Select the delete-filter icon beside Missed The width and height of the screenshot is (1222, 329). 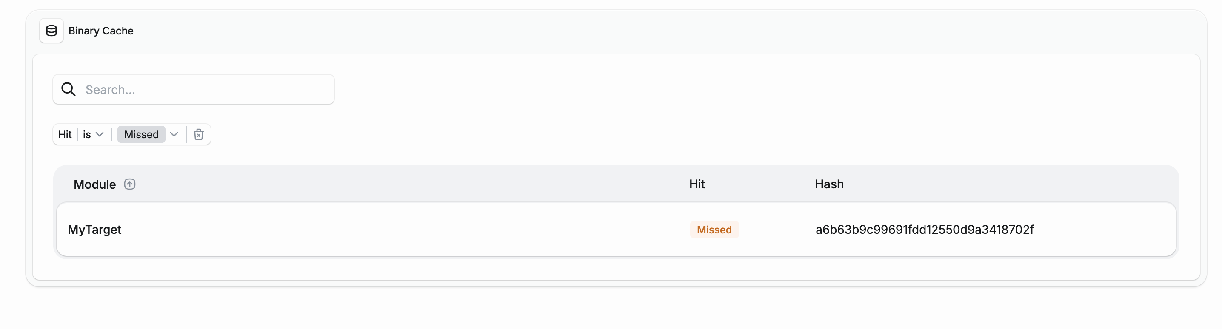(198, 134)
